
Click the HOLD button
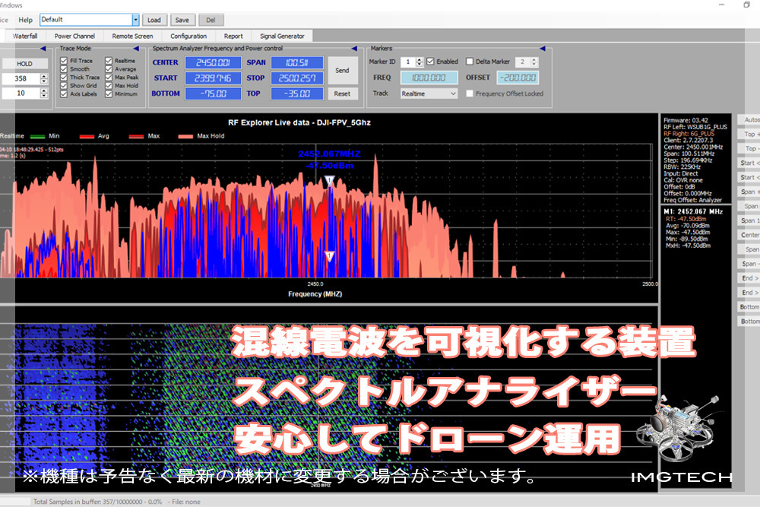coord(24,64)
